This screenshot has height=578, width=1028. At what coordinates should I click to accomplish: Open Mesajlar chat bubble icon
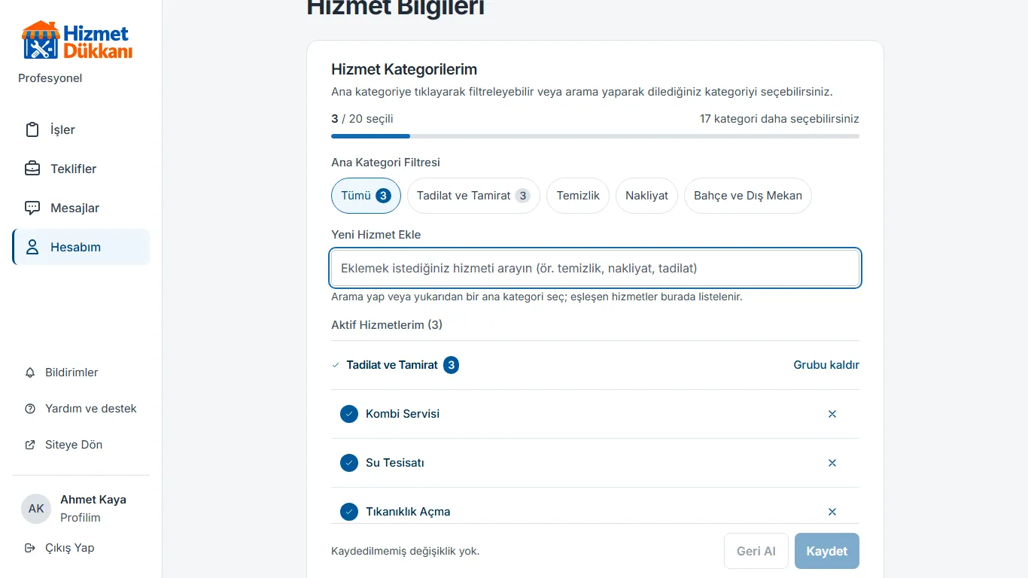point(32,208)
